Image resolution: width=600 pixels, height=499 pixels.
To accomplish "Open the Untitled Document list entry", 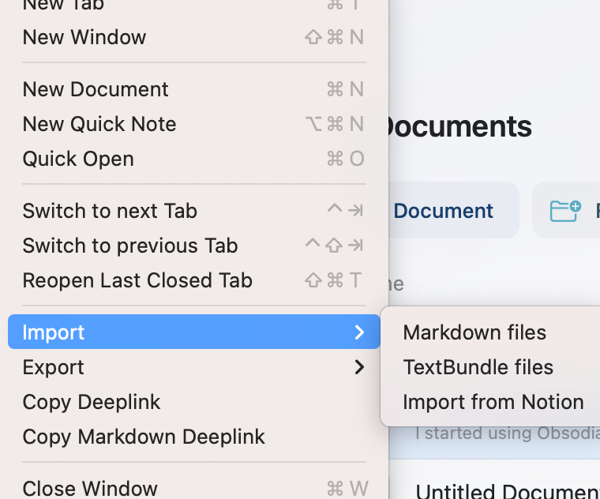I will click(505, 490).
